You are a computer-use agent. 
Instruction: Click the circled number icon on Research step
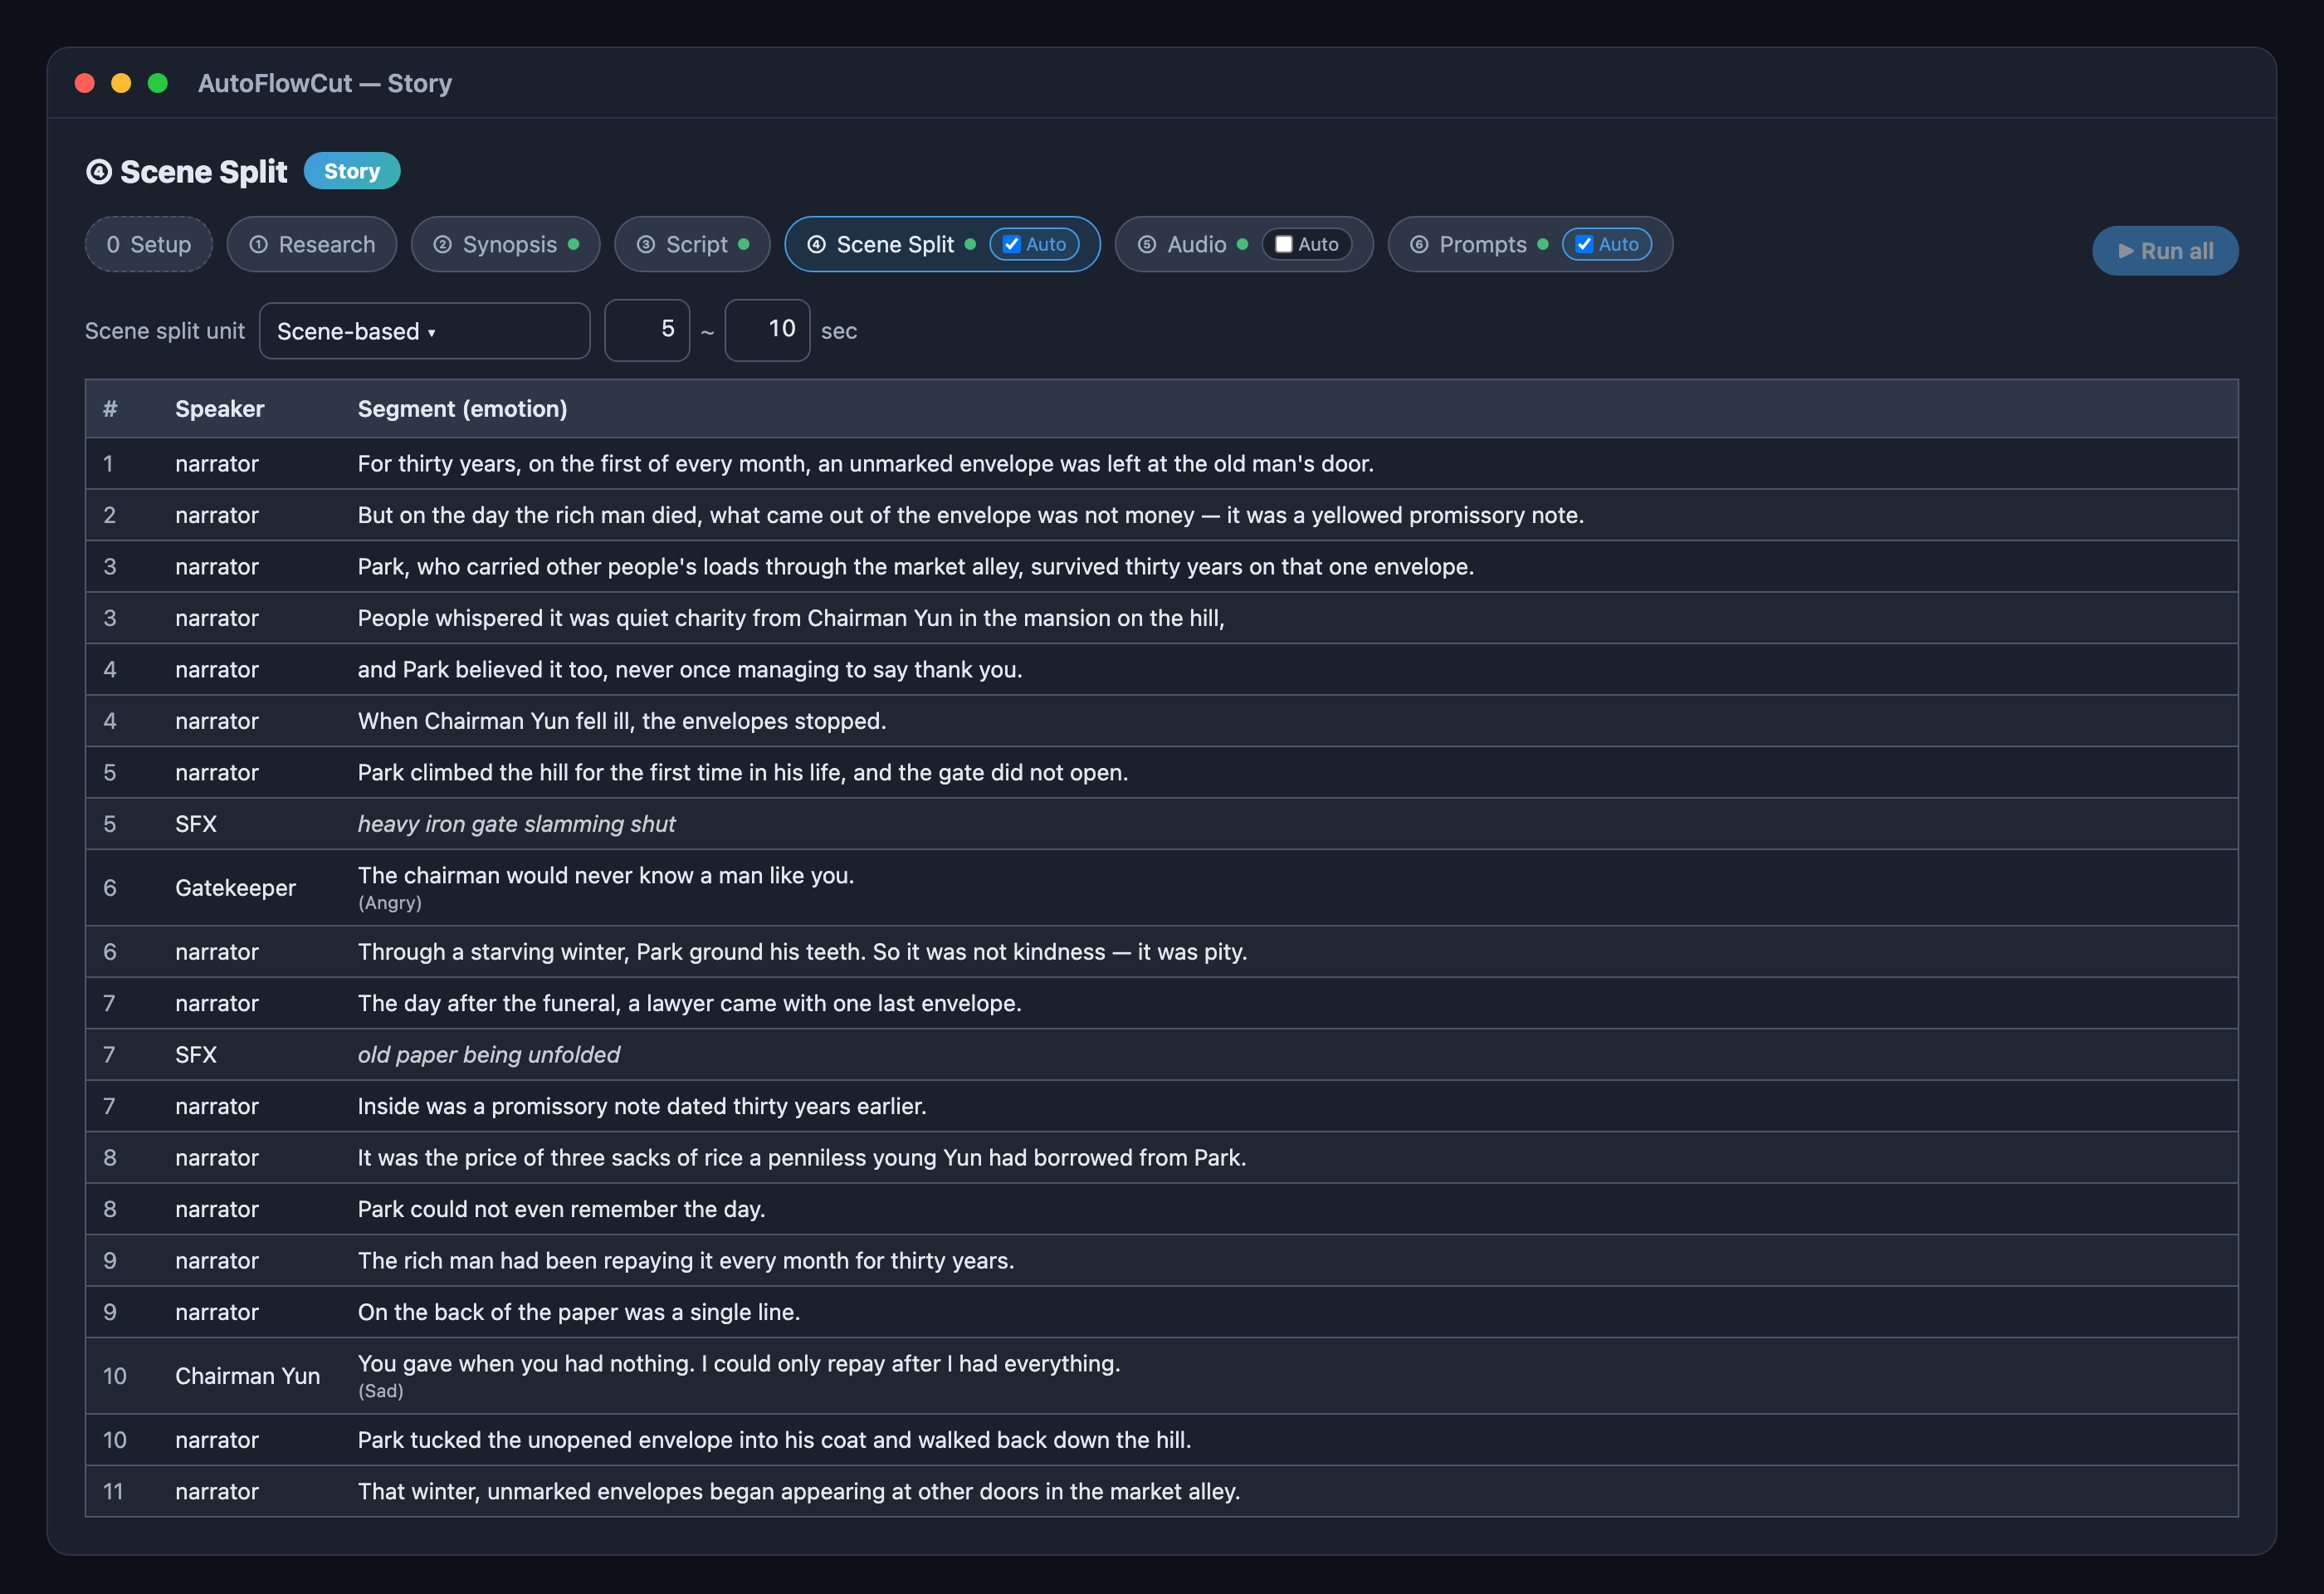(258, 245)
